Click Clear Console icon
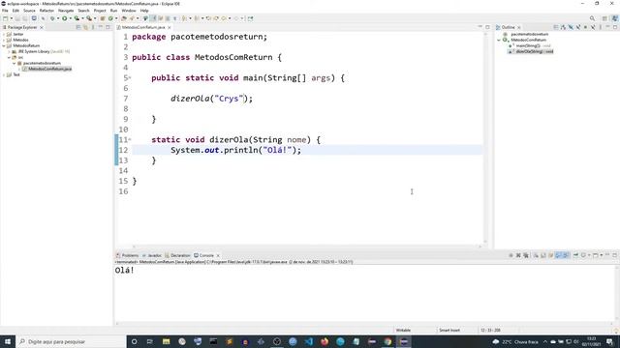 pos(536,255)
